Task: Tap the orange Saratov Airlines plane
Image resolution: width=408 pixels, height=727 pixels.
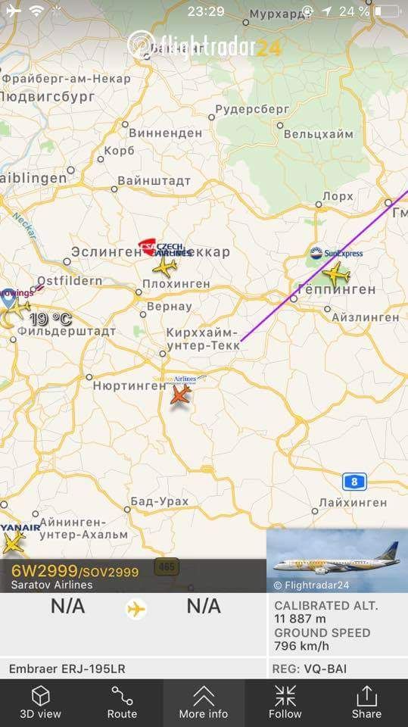Action: [180, 395]
